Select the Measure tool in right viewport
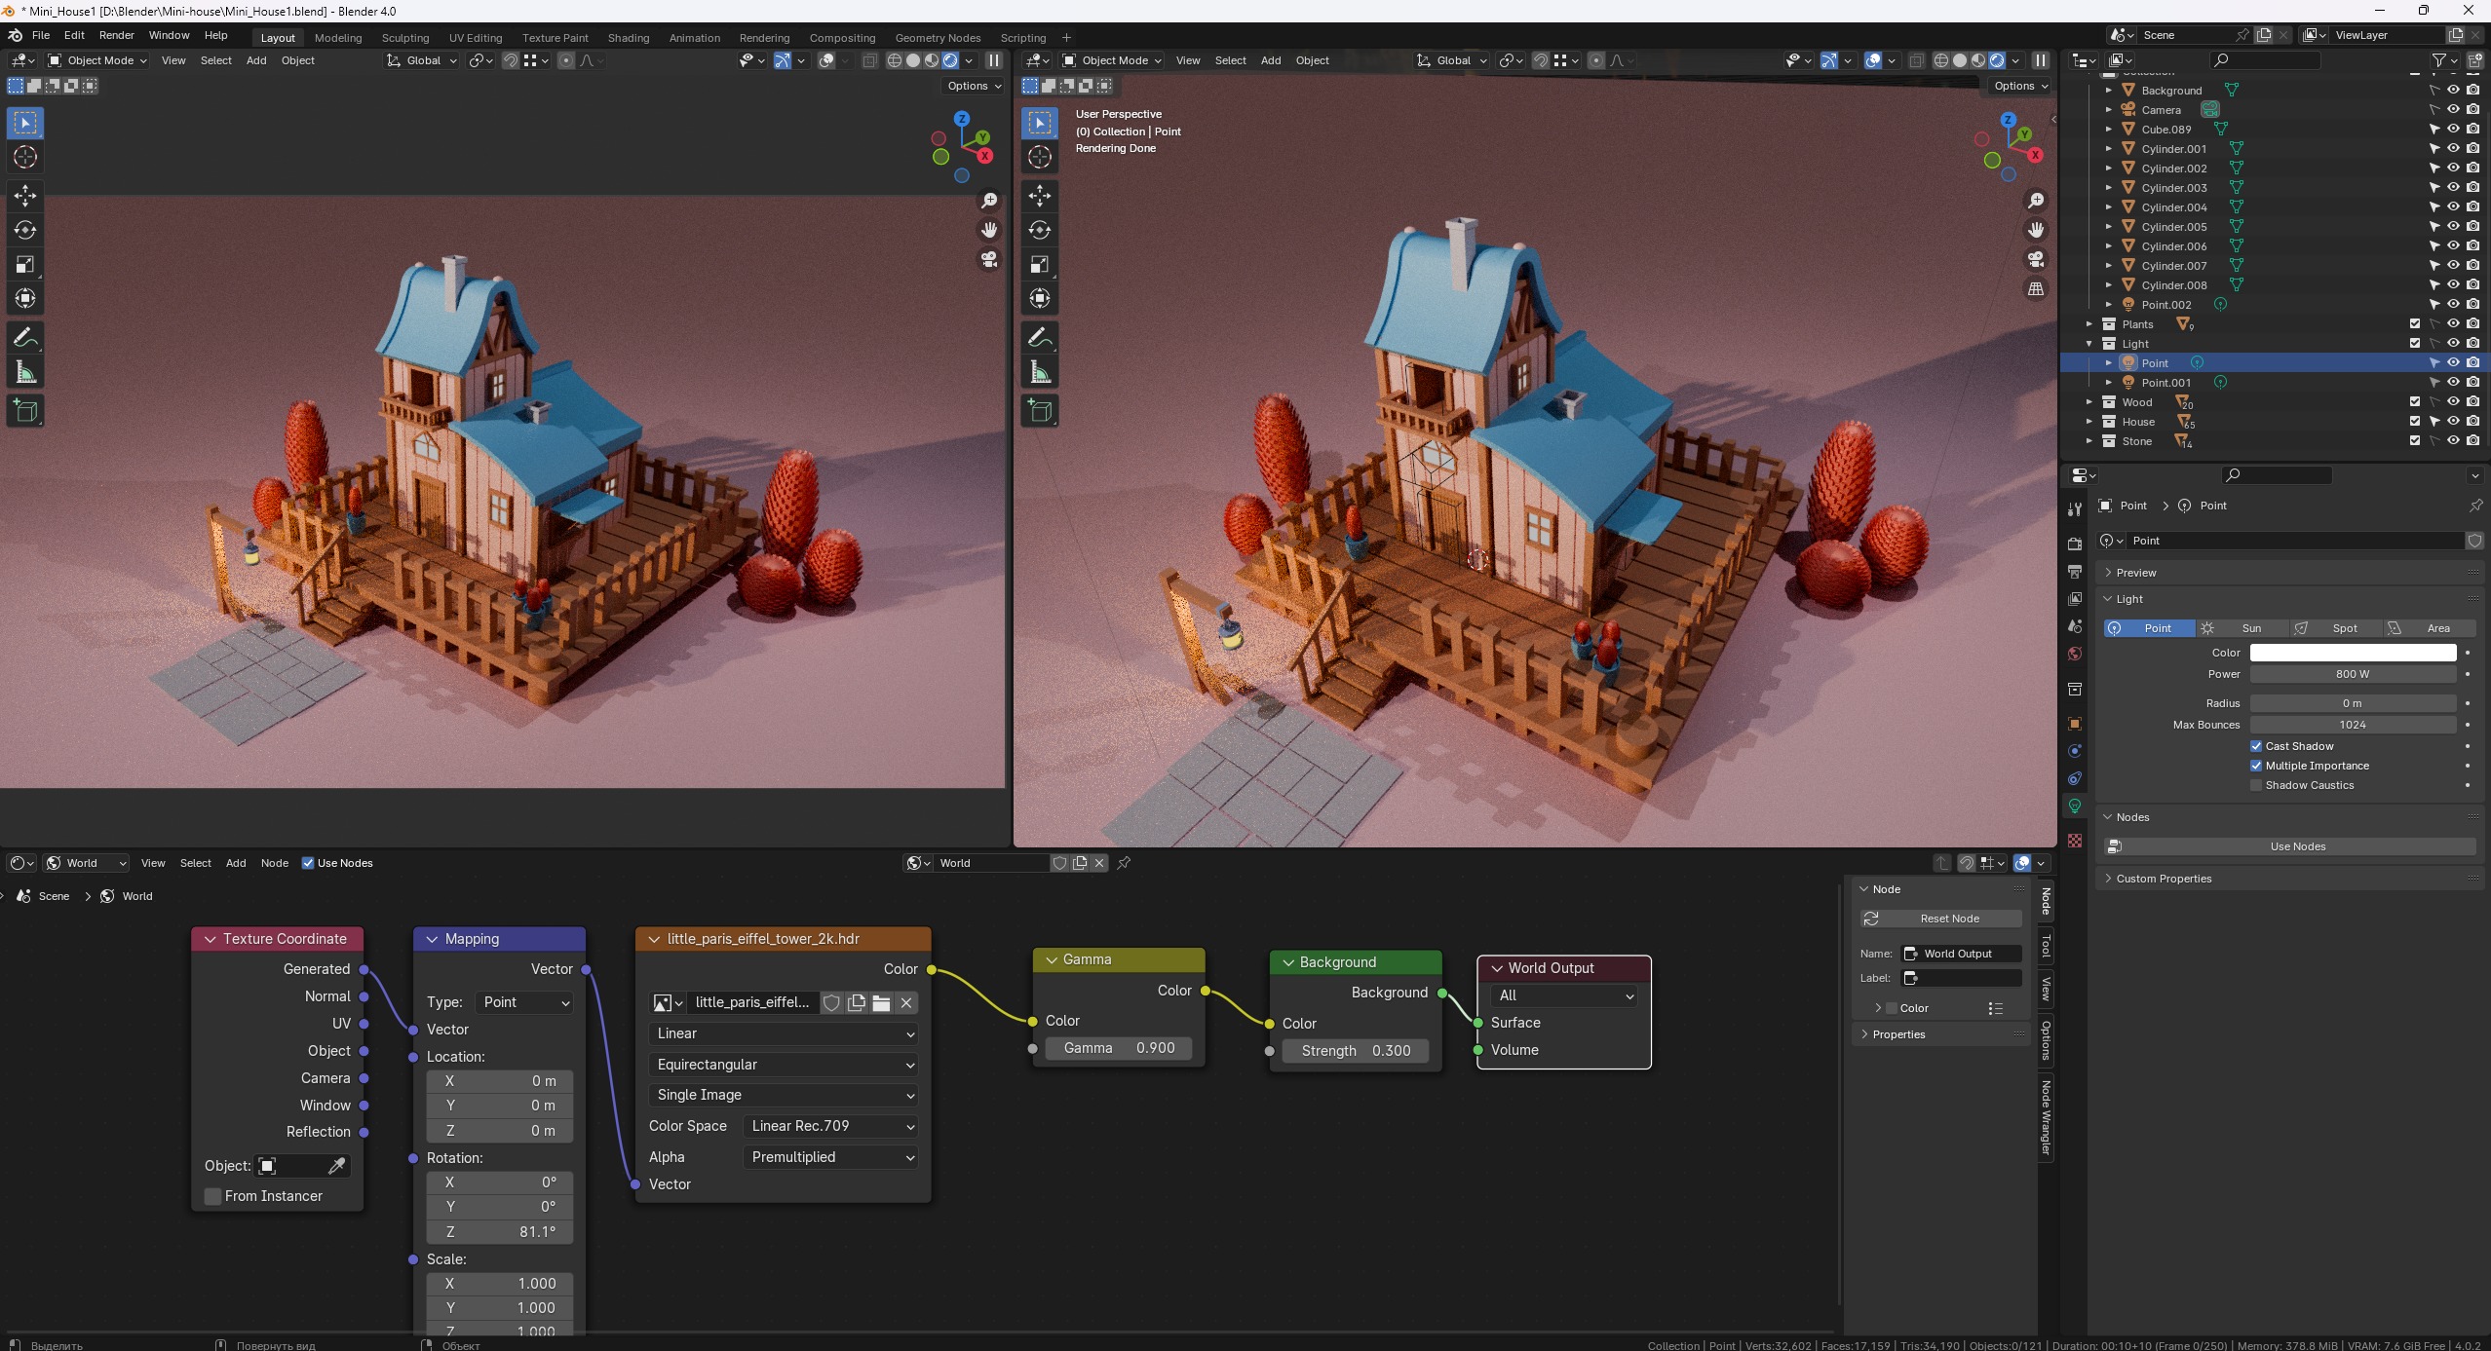Viewport: 2491px width, 1351px height. [x=1040, y=373]
